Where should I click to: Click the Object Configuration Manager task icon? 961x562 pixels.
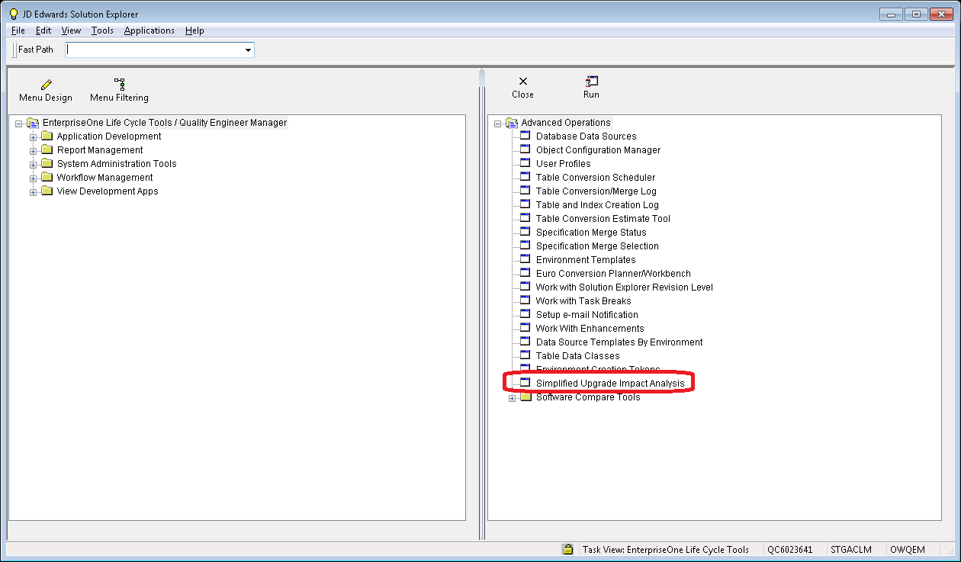(525, 149)
